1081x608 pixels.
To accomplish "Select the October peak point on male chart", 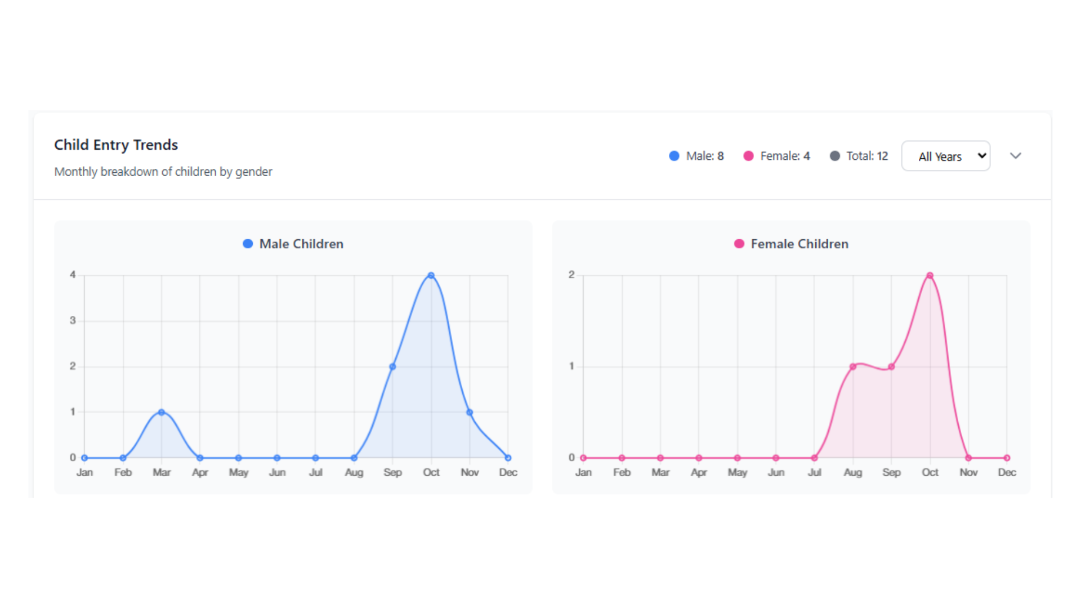I will click(x=431, y=275).
